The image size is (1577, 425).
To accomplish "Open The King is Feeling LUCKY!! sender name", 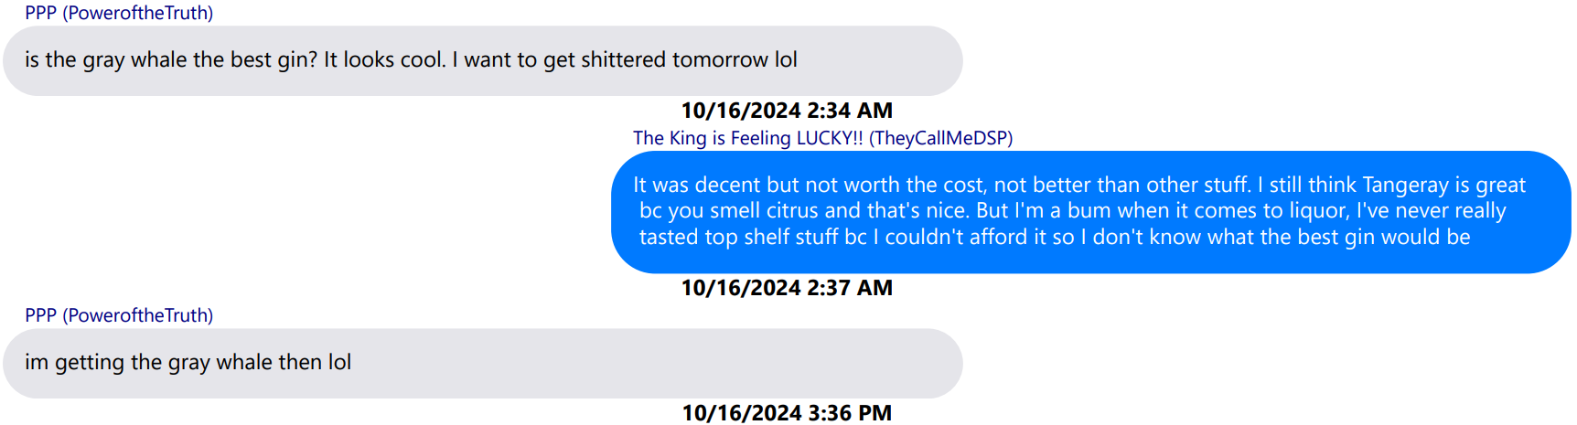I will click(823, 138).
